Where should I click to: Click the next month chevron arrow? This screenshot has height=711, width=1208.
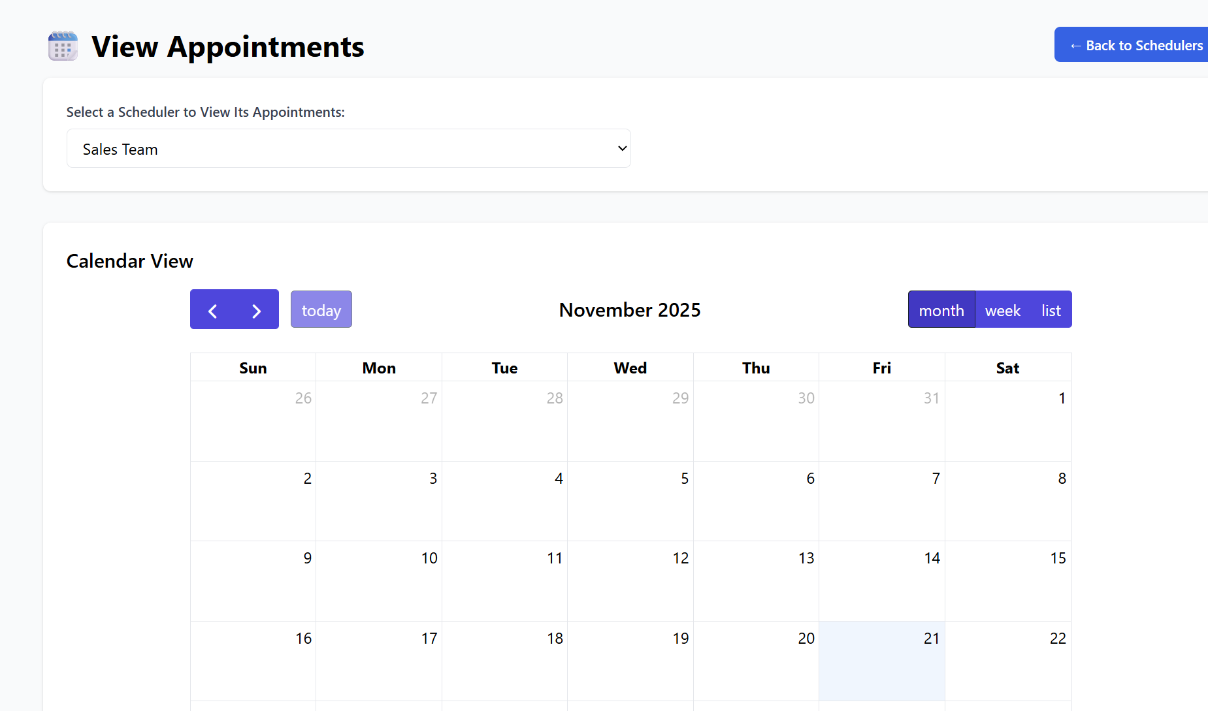[255, 309]
